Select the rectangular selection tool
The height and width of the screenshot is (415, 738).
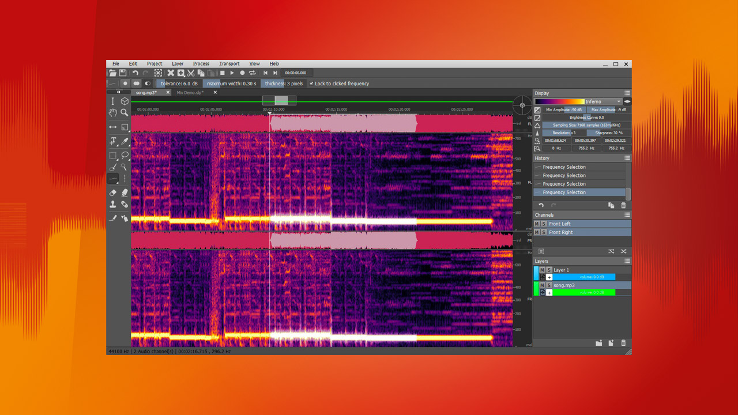click(x=113, y=155)
